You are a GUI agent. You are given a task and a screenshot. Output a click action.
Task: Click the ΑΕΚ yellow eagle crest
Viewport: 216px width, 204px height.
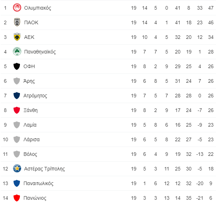coord(17,37)
